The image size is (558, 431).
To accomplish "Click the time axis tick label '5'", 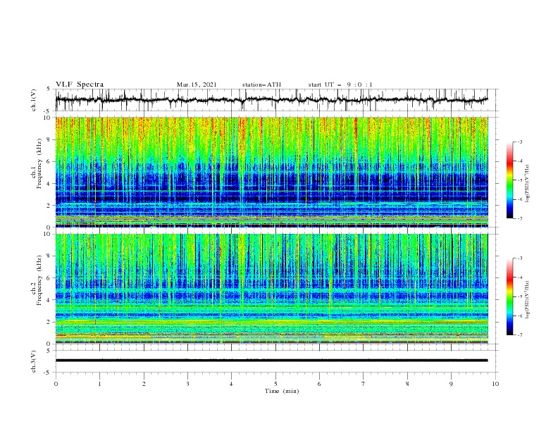I will [x=275, y=384].
